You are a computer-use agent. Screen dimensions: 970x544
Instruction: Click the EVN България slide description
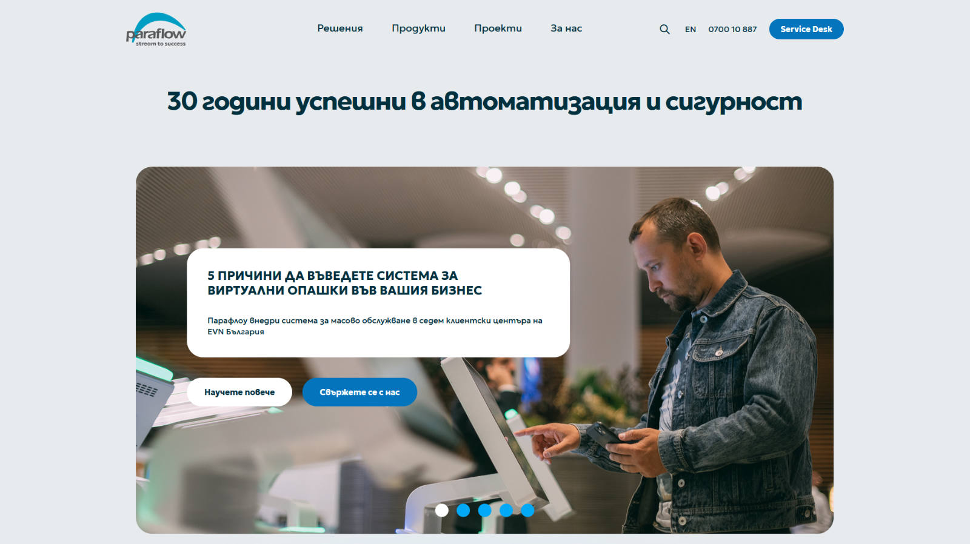click(375, 326)
